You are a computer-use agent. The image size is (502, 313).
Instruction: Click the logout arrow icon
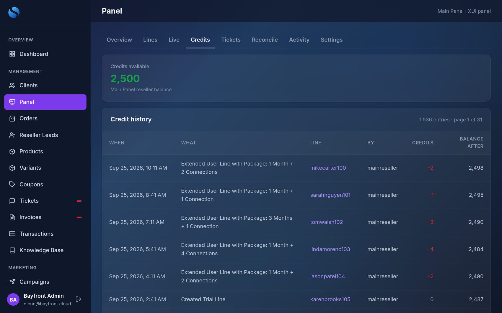coord(78,299)
